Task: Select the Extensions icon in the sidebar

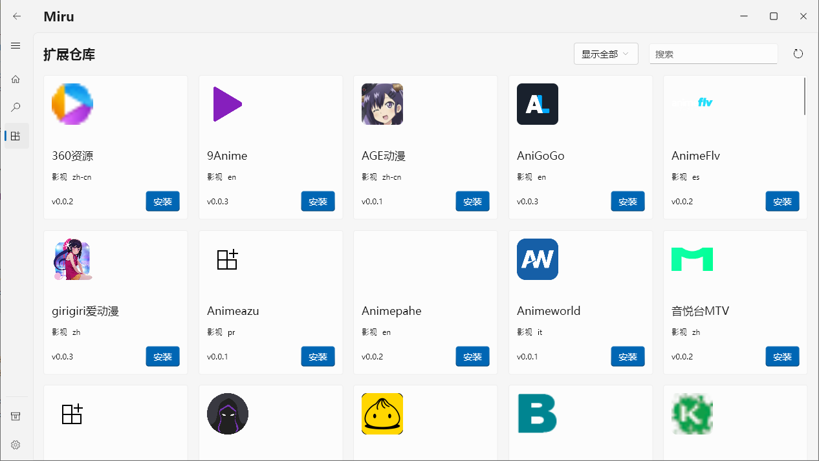Action: 16,136
